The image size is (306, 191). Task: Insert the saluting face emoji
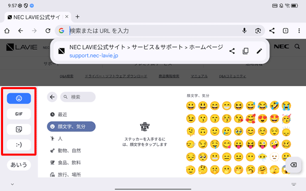[191, 170]
